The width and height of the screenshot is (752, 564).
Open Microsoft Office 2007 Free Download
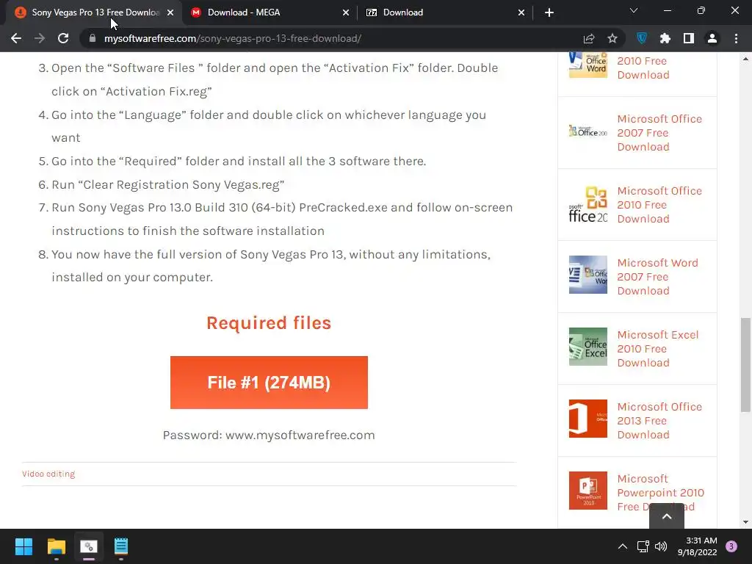[659, 133]
